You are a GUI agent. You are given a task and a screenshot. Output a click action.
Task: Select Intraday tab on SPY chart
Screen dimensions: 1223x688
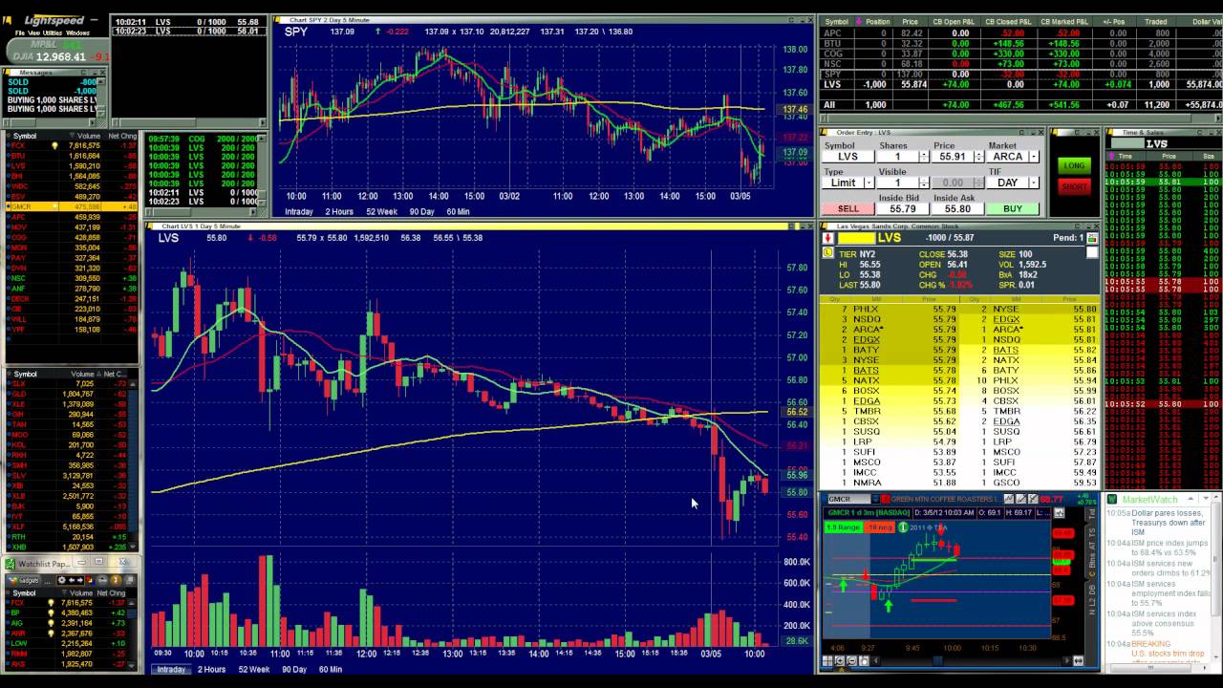[x=298, y=211]
